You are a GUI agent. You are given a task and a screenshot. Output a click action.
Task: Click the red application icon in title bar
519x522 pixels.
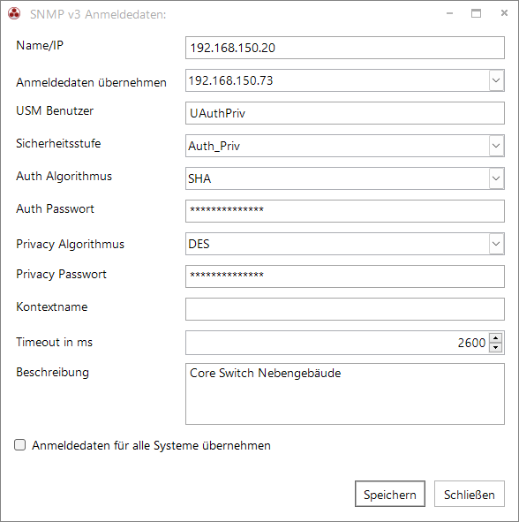coord(14,14)
